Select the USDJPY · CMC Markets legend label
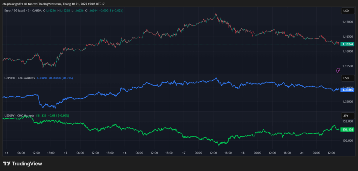 (19, 115)
